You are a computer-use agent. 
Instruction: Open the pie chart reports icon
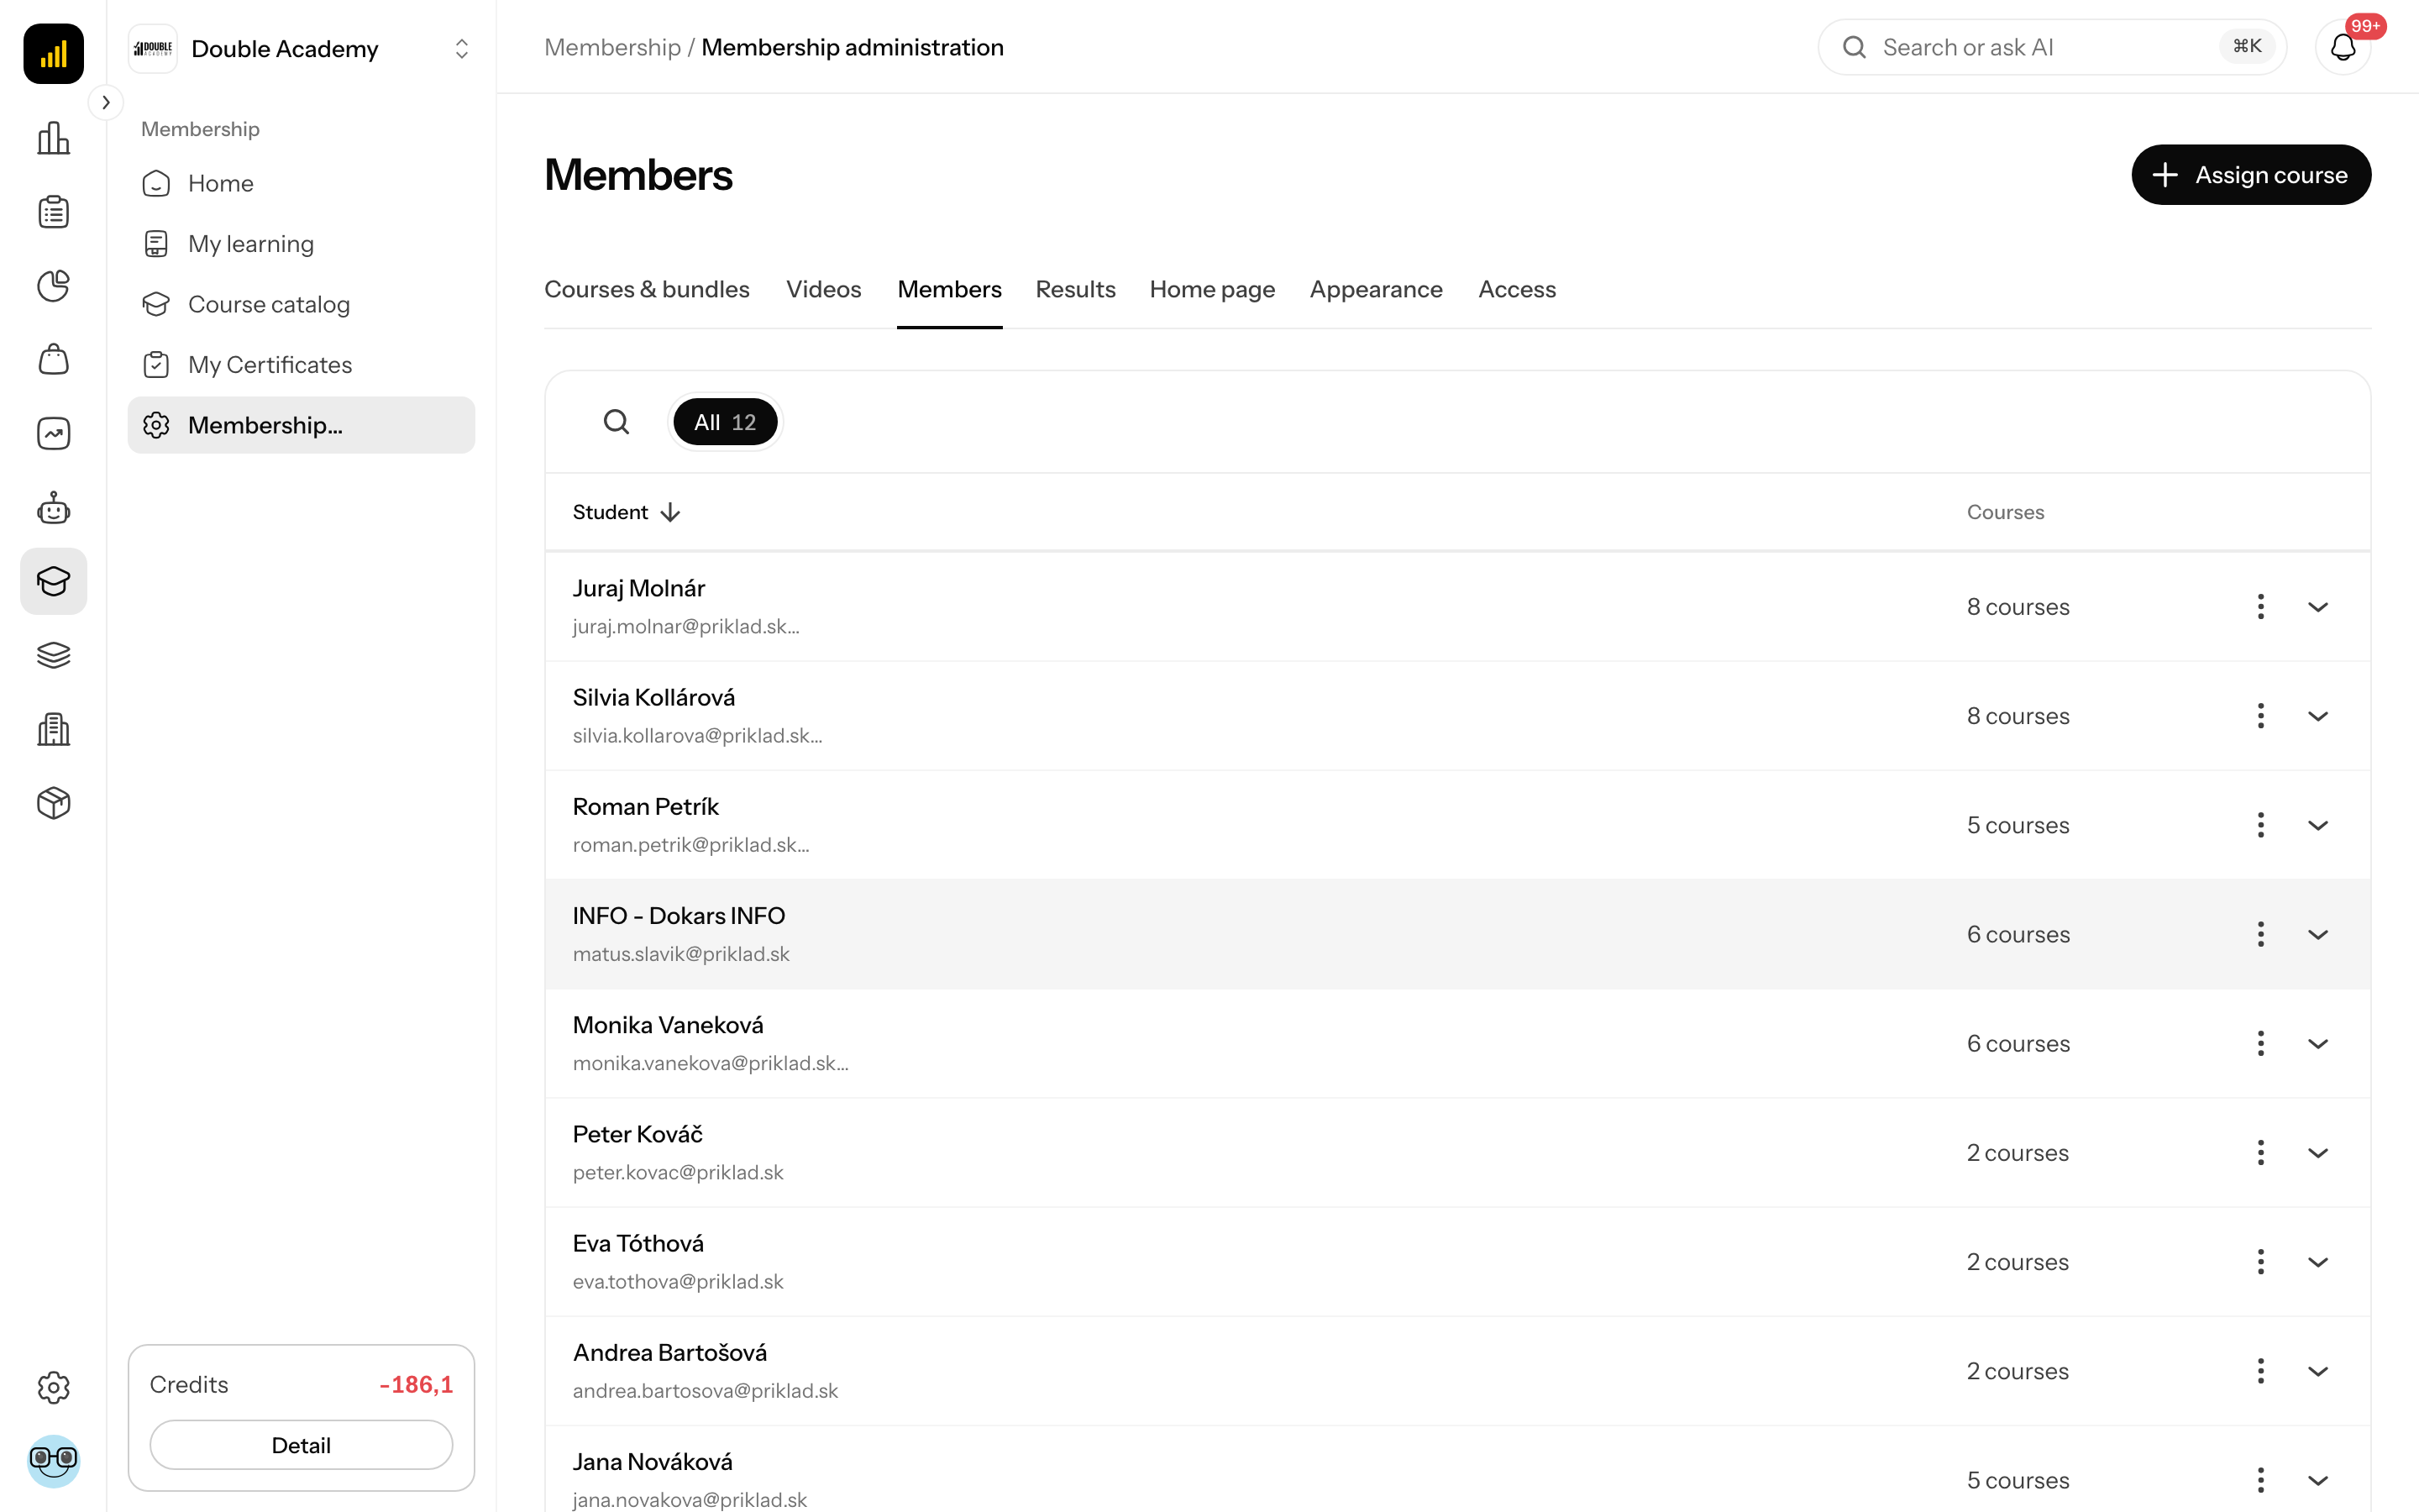coord(53,286)
